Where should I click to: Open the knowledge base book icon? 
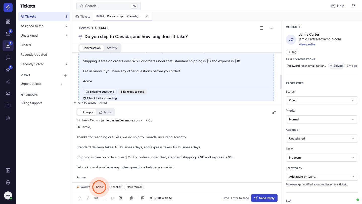[x=8, y=106]
